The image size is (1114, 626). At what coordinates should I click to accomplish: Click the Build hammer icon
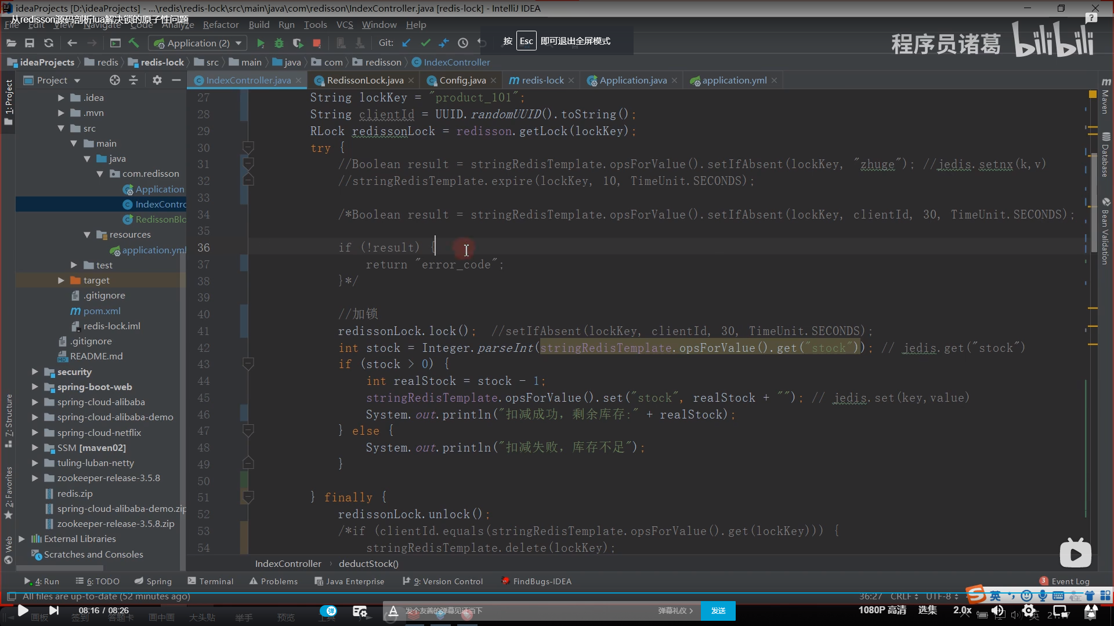pos(134,43)
